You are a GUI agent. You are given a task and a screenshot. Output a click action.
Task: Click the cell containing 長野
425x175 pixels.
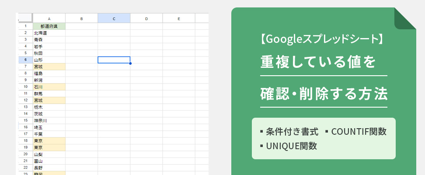[49, 168]
